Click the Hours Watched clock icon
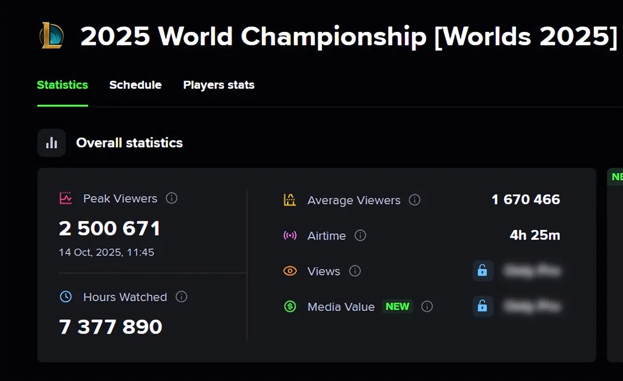623x381 pixels. pyautogui.click(x=66, y=297)
